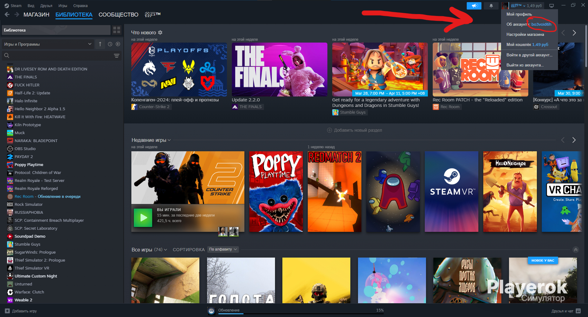The width and height of the screenshot is (588, 317).
Task: Click the download progress bar at bottom
Action: (x=301, y=314)
